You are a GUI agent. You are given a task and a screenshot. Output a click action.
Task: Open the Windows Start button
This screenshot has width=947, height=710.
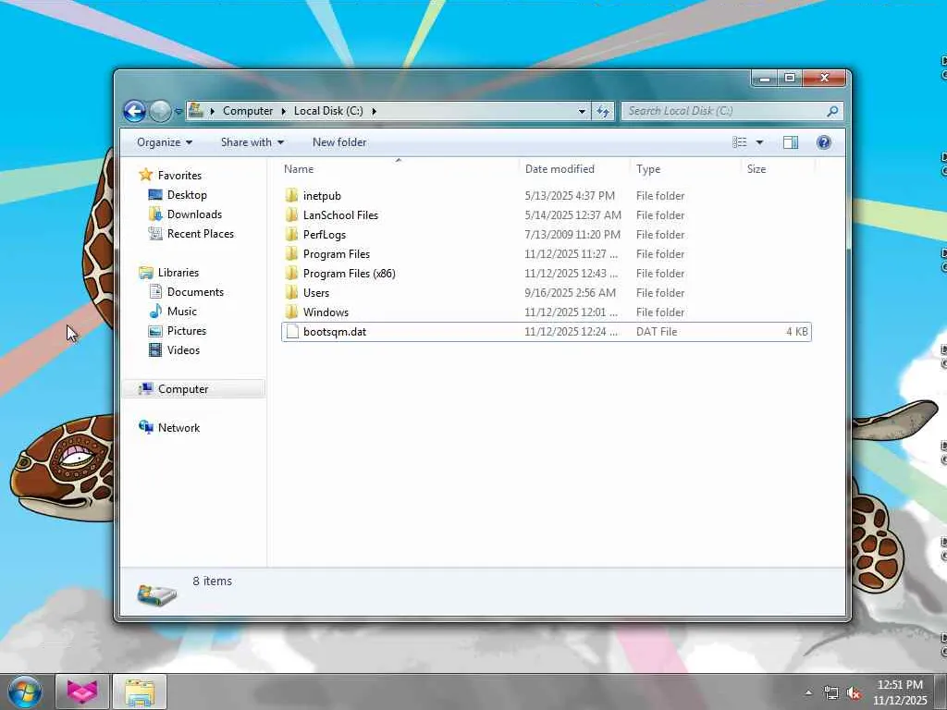tap(25, 692)
